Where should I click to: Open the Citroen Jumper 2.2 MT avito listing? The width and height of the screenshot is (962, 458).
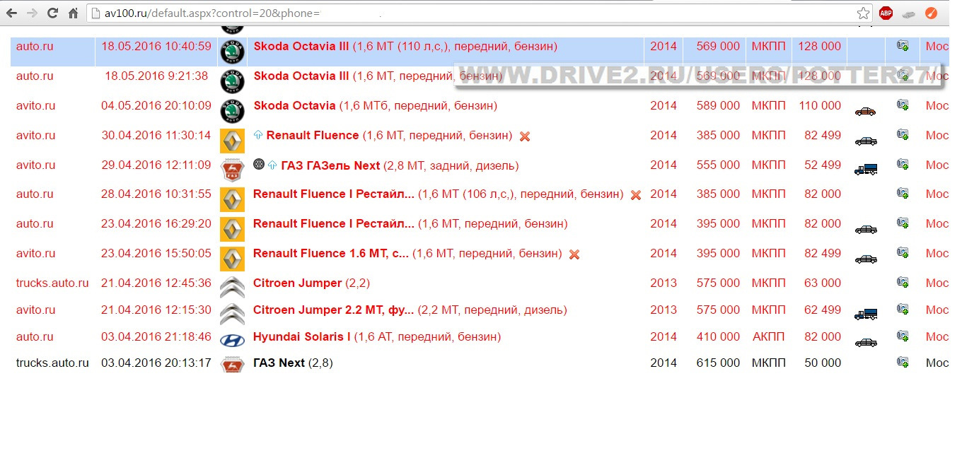pos(410,310)
